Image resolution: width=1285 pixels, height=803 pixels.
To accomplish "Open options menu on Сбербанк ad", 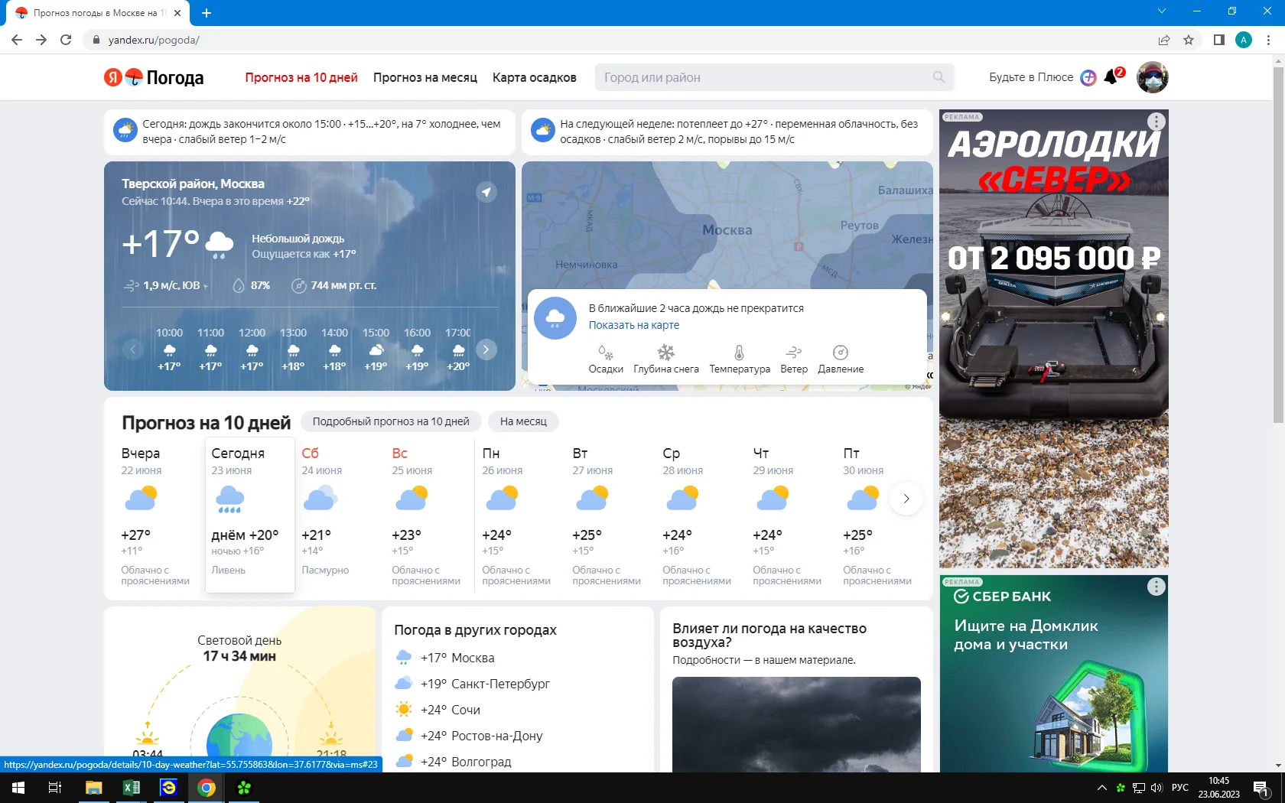I will pyautogui.click(x=1156, y=587).
